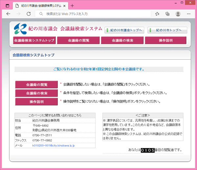Select the 紀の川市議会/会議録検索システム tab
Viewport: 197px width, 170px height.
pyautogui.click(x=40, y=6)
